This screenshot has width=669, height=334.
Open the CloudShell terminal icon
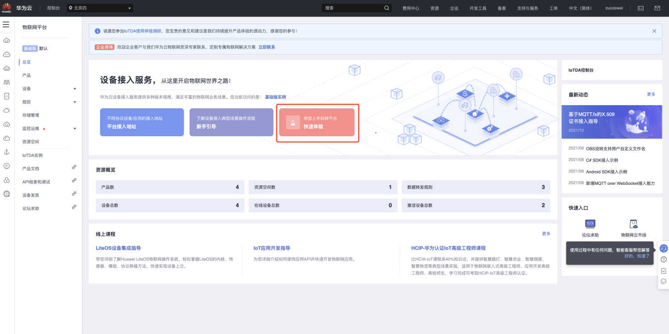[x=641, y=8]
